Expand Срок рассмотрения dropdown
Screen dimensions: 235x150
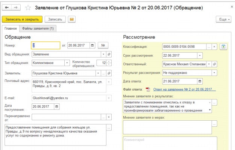point(200,55)
